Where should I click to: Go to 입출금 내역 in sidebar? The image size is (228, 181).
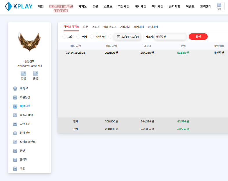(26, 115)
